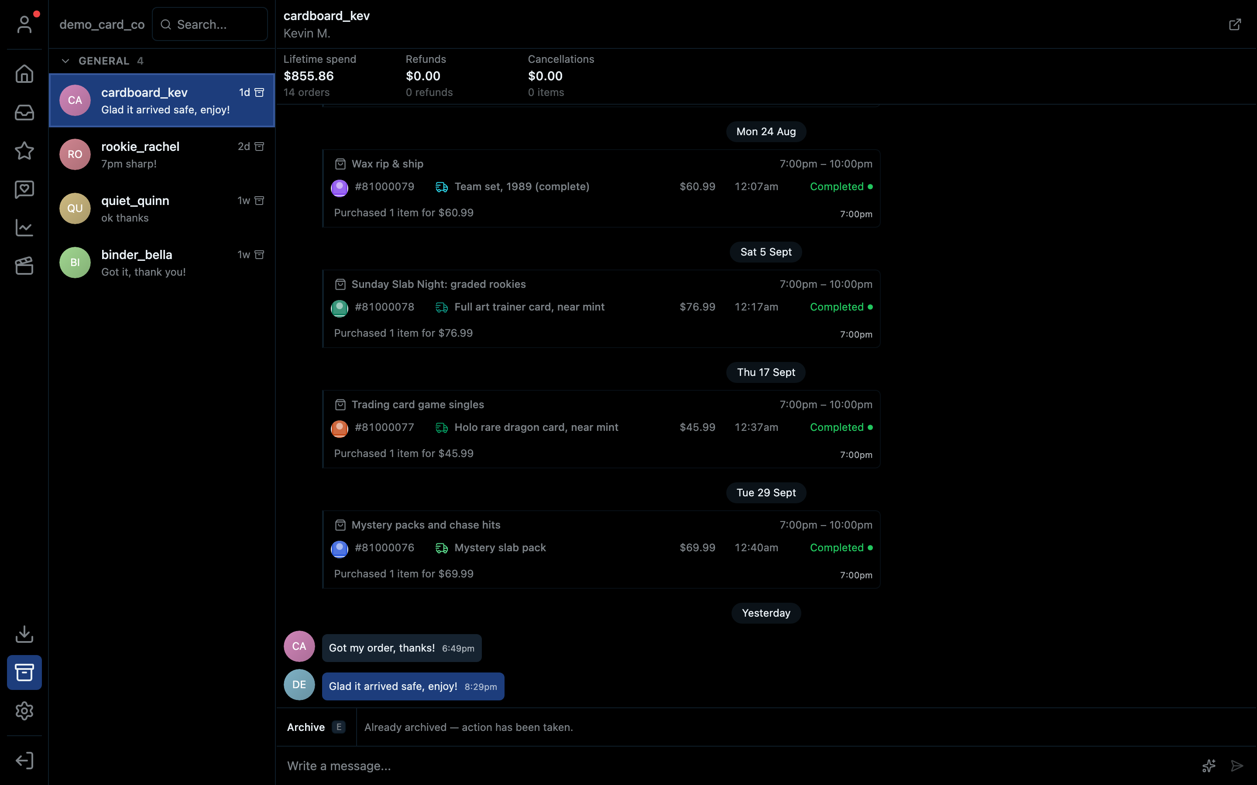This screenshot has height=785, width=1257.
Task: Select the highlighted Archive sidebar icon
Action: tap(24, 672)
